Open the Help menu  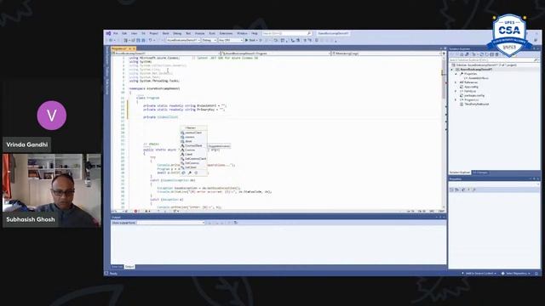tap(255, 33)
